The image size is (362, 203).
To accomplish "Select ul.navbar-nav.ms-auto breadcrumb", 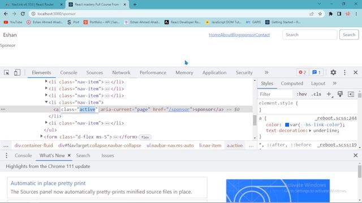I will (170, 145).
